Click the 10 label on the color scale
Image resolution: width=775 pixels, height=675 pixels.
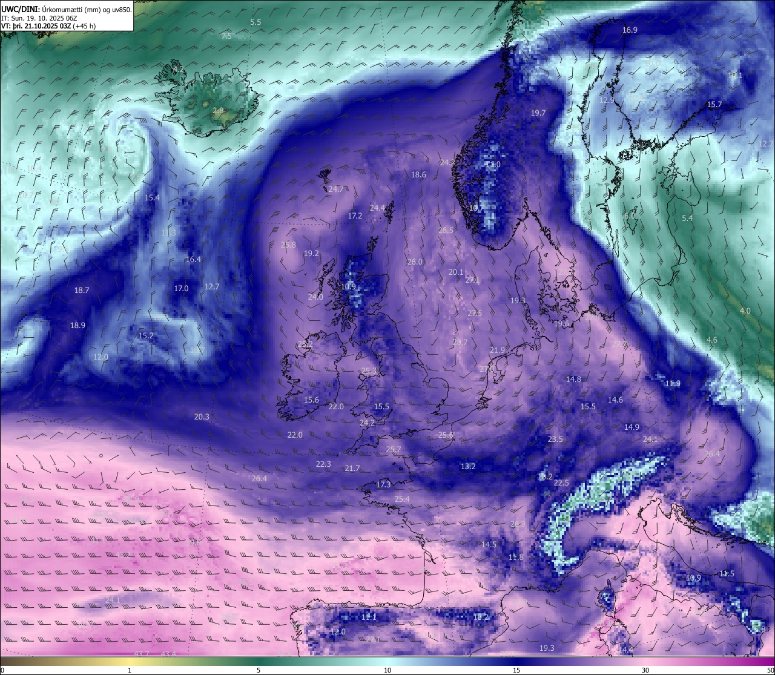[387, 670]
